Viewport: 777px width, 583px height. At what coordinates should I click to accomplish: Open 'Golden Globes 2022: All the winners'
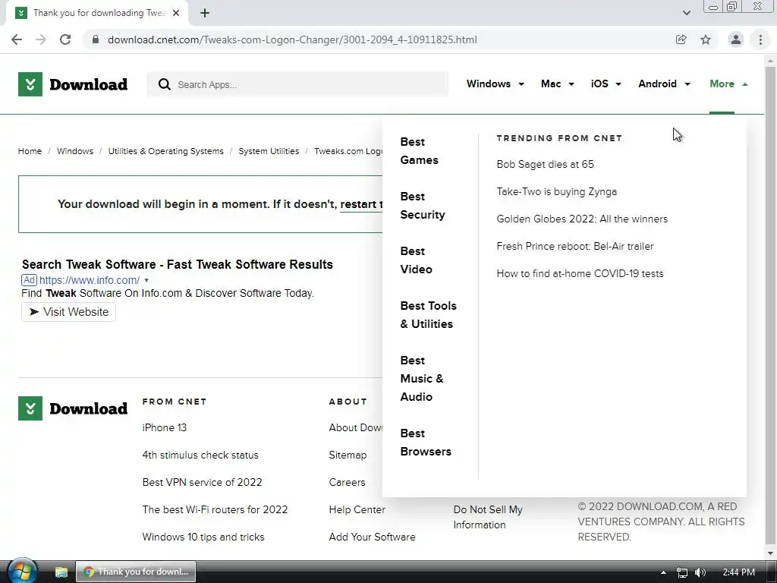tap(582, 219)
